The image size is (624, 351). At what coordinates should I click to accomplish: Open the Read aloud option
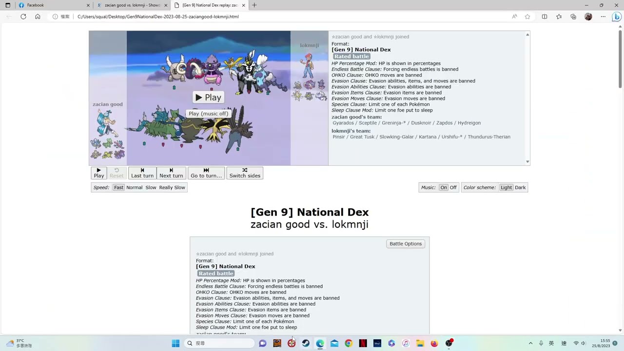click(x=514, y=17)
